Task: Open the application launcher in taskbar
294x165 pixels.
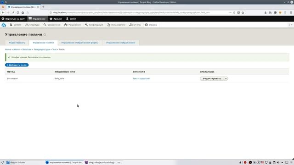Action: point(2,162)
